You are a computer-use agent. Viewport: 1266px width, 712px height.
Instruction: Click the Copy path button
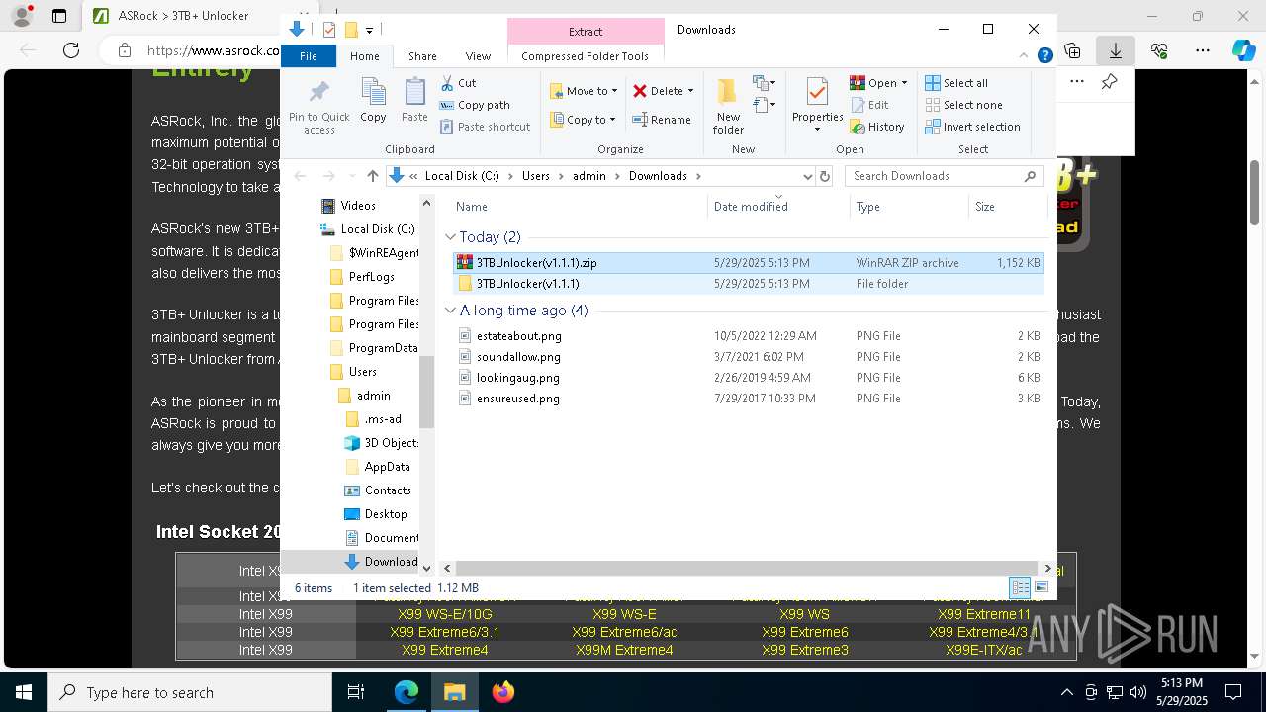(475, 105)
